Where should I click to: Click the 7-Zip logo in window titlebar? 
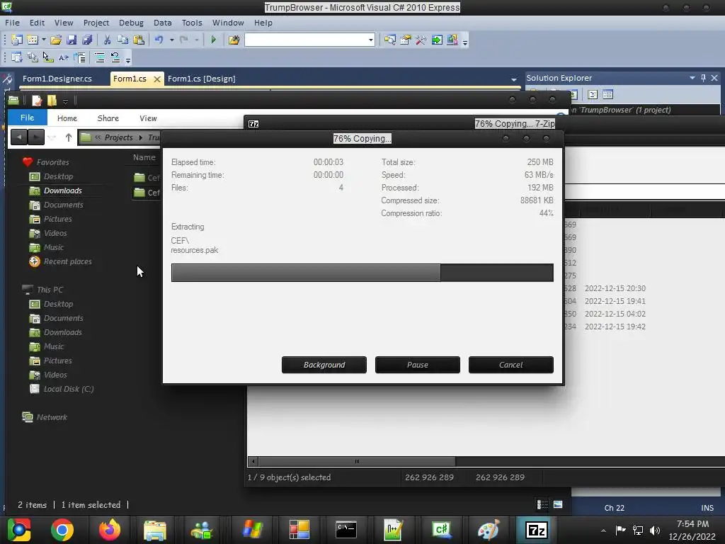pos(253,124)
